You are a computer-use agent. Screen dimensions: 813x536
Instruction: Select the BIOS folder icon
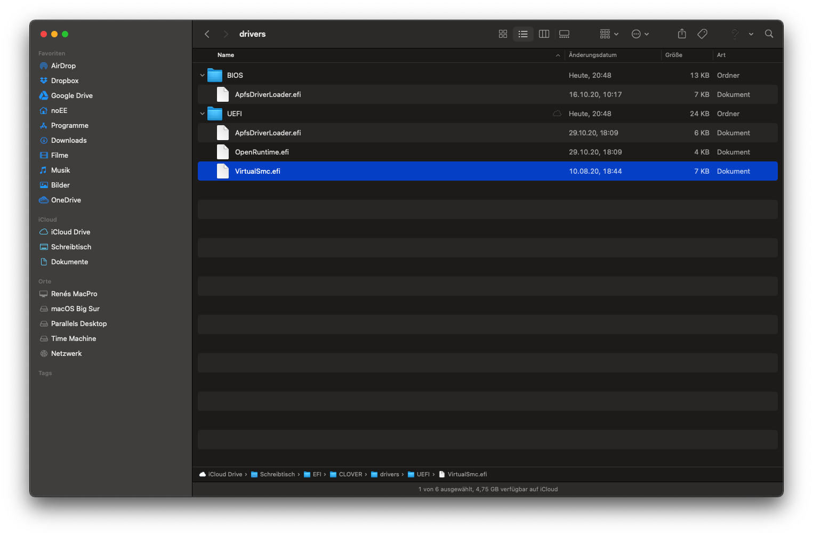point(215,75)
